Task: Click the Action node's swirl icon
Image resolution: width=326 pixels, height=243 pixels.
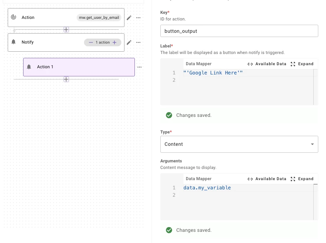Action: [13, 17]
